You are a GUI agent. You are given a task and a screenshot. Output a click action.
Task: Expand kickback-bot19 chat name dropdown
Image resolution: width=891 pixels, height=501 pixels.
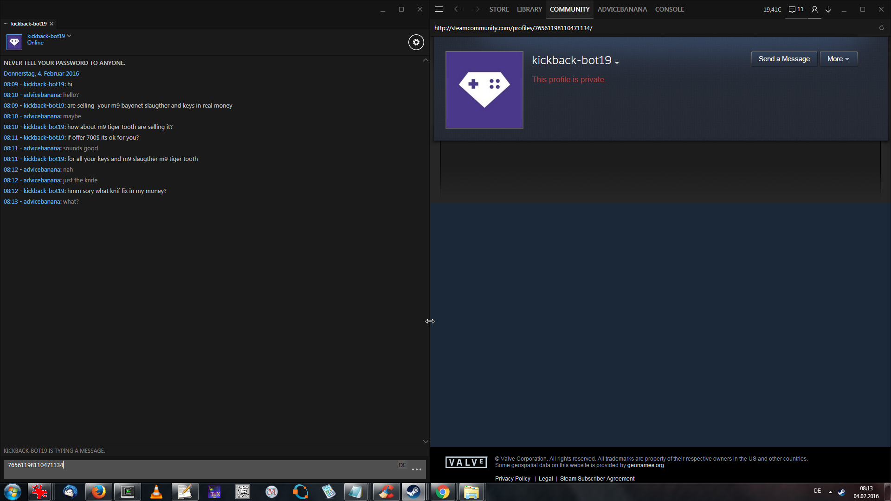coord(69,36)
